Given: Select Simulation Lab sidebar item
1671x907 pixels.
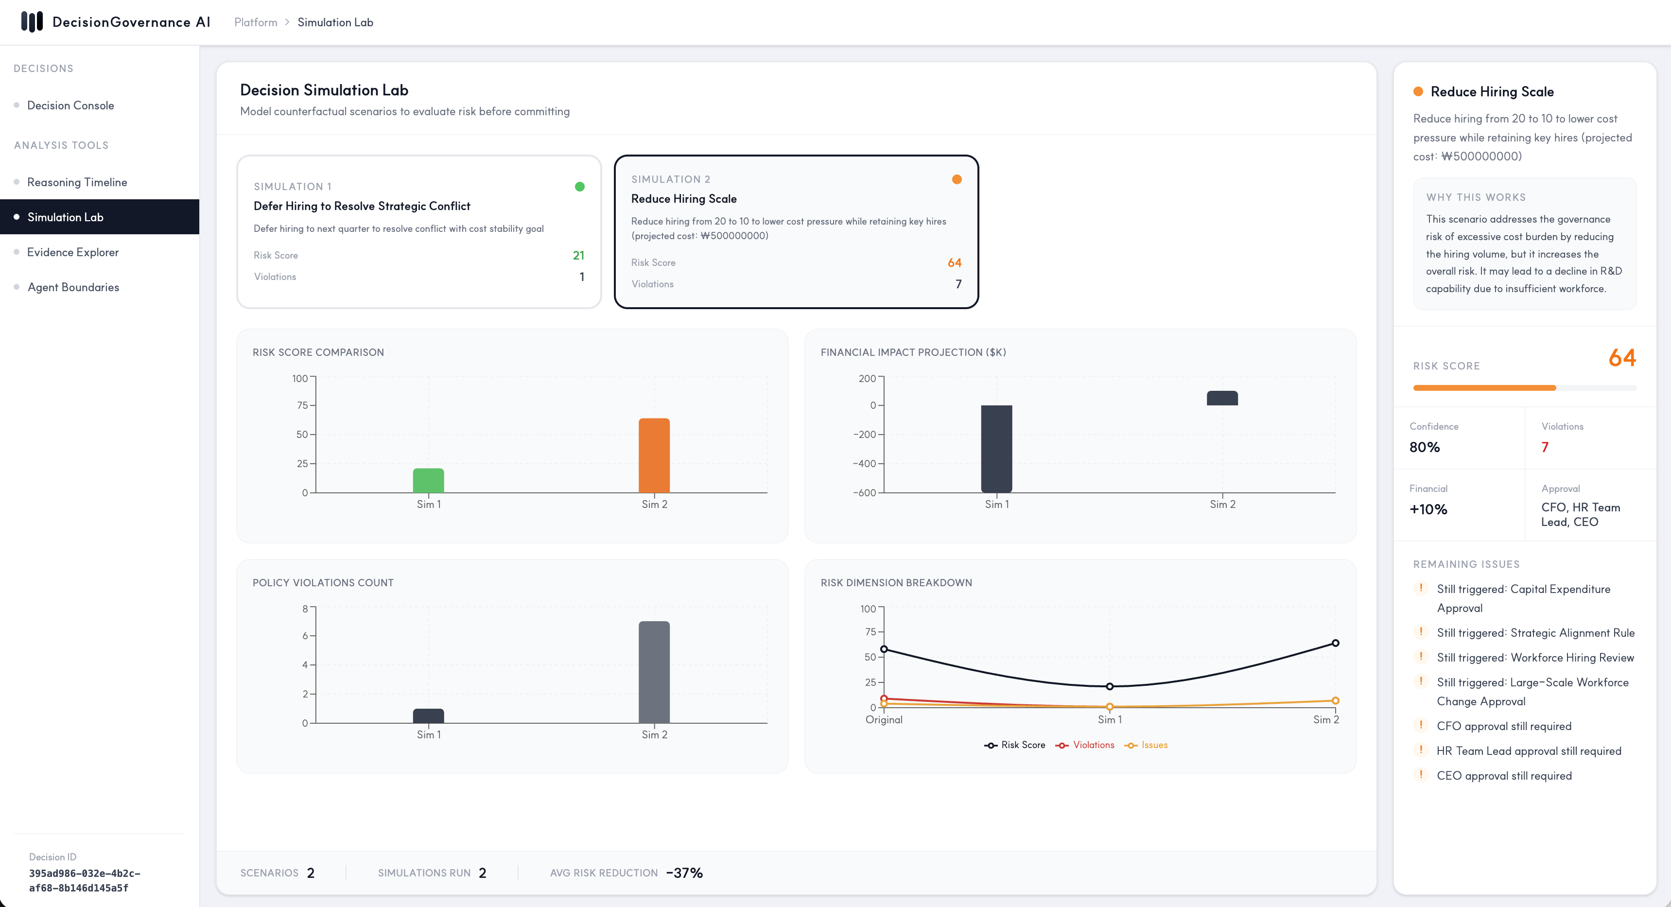Looking at the screenshot, I should pyautogui.click(x=100, y=217).
